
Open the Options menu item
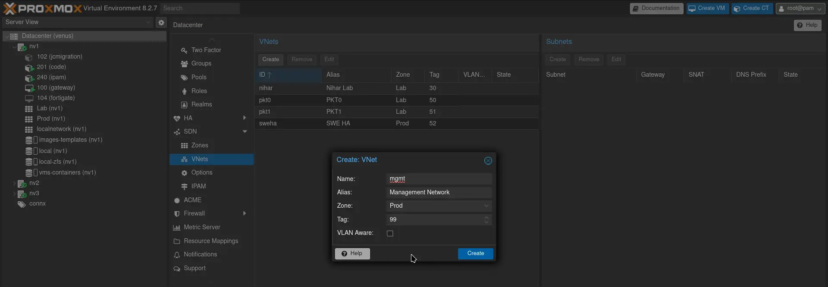[211, 173]
